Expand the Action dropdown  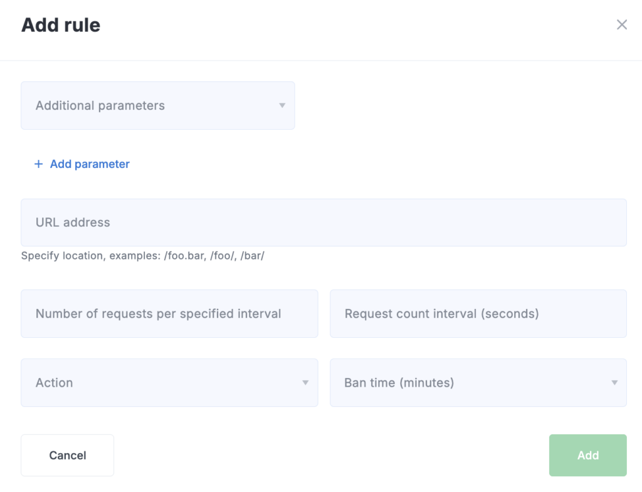click(169, 382)
